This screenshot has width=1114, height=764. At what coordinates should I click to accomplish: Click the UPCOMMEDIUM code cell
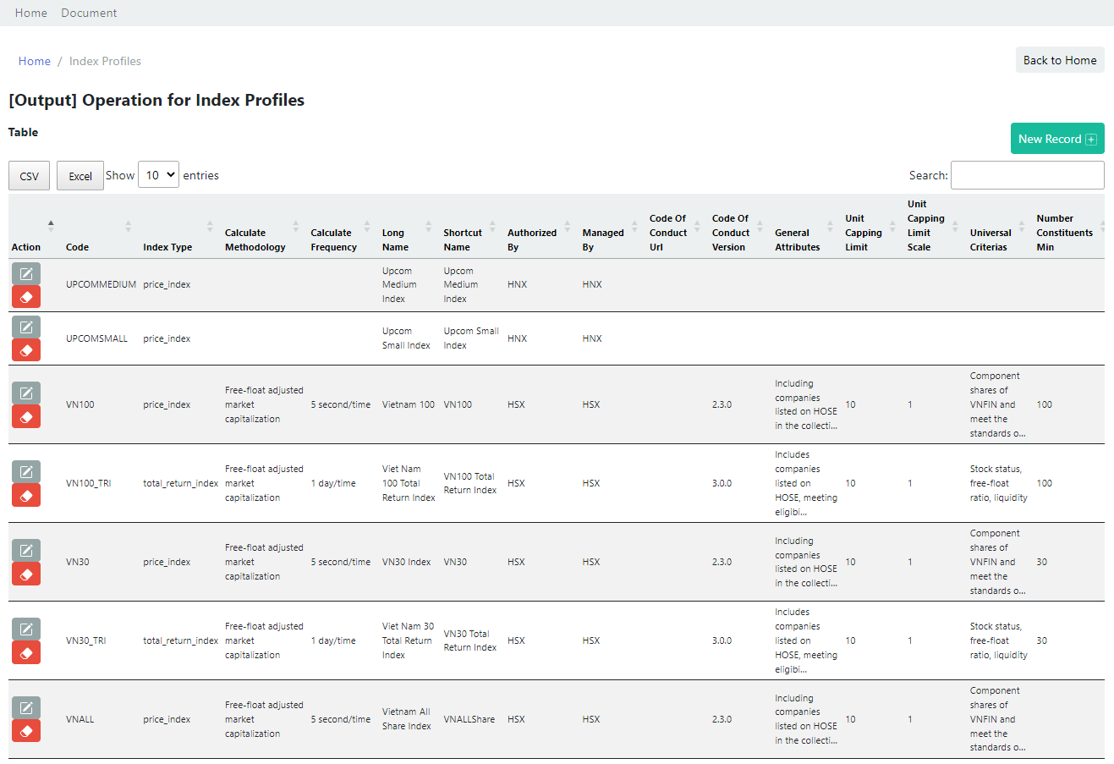(101, 284)
